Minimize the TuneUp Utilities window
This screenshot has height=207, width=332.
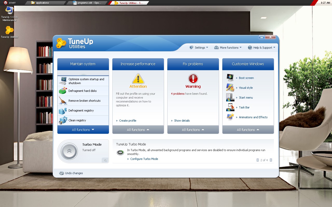261,37
